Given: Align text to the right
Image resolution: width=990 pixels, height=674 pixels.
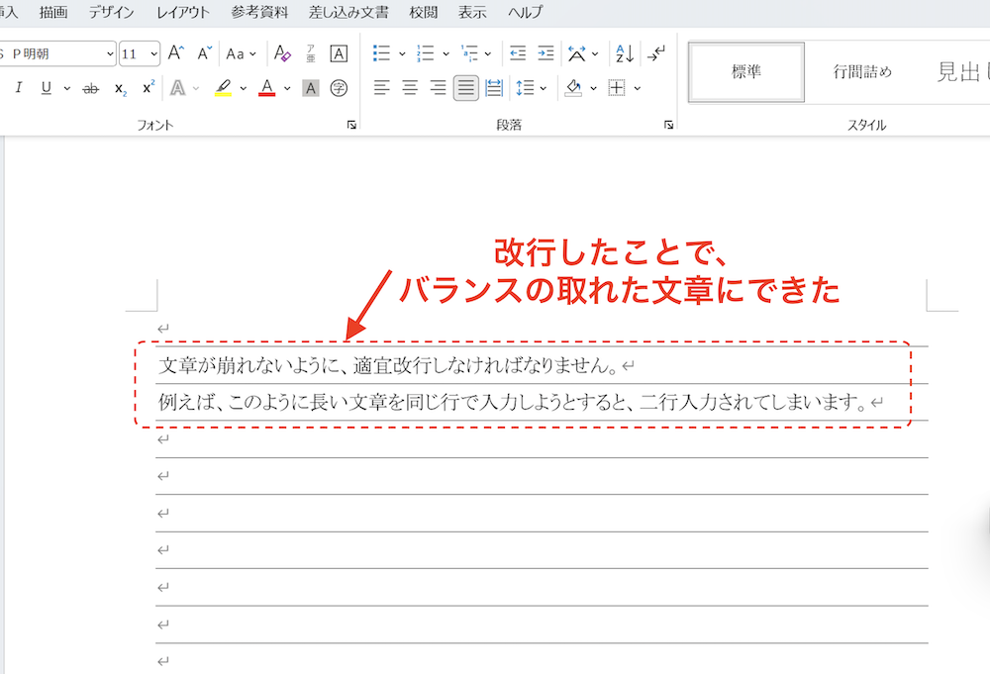Looking at the screenshot, I should pos(438,88).
